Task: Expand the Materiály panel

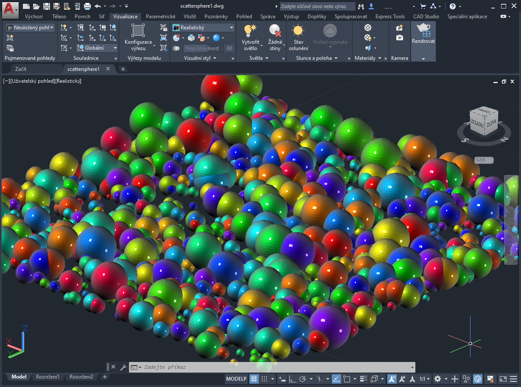Action: coord(368,58)
